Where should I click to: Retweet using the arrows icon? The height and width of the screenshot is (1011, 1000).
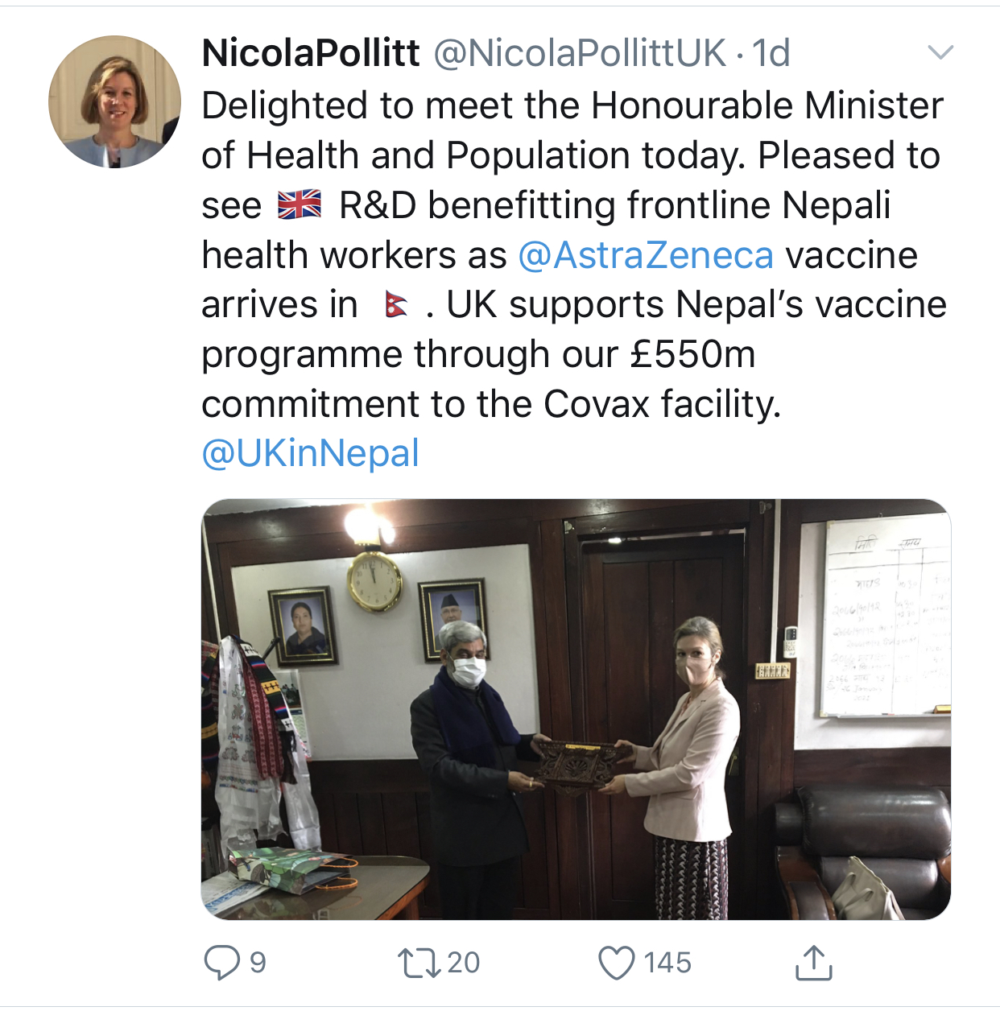pyautogui.click(x=419, y=963)
